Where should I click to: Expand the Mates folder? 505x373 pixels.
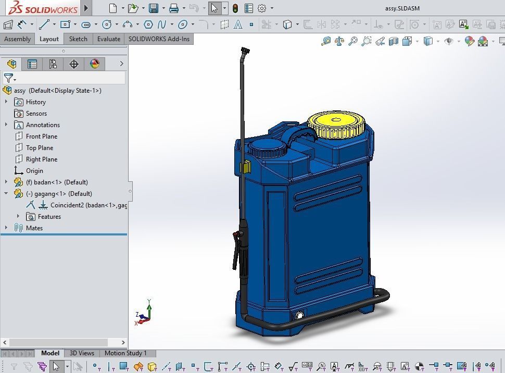pos(6,228)
